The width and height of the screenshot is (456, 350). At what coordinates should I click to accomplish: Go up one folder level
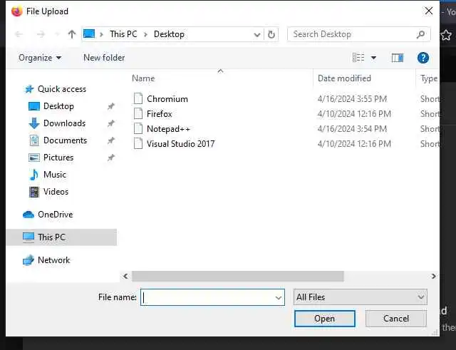(72, 34)
